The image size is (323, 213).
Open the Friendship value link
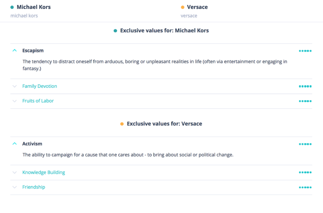pyautogui.click(x=34, y=187)
